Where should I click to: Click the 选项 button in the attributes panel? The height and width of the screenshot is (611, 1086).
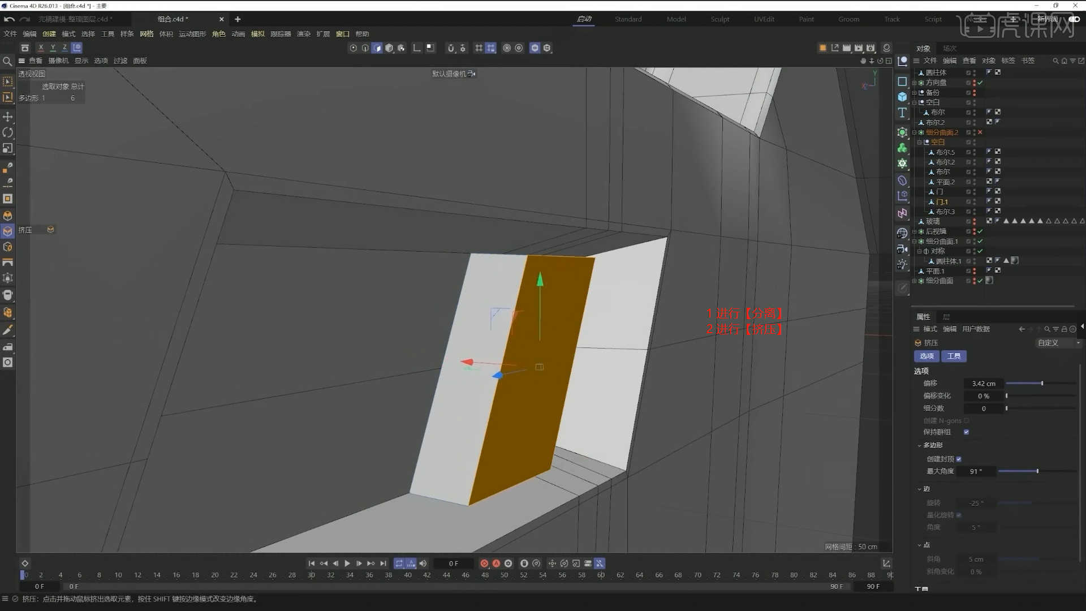[926, 356]
